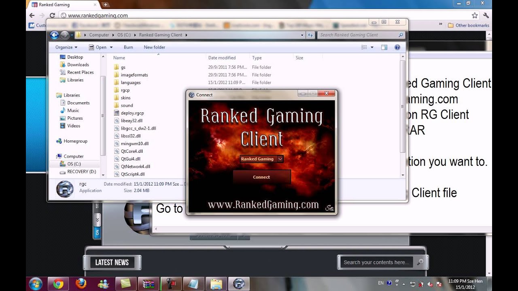Open Firefox from the taskbar

coord(81,284)
